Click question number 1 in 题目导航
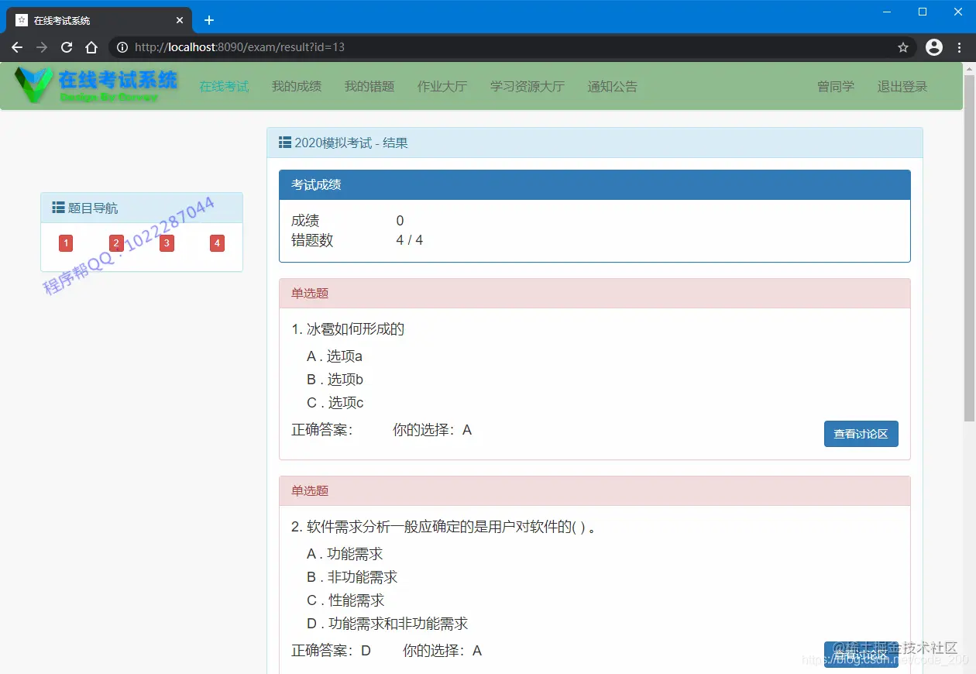976x674 pixels. [65, 242]
